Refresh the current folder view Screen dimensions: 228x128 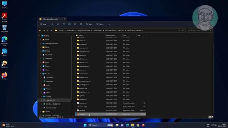[183, 31]
